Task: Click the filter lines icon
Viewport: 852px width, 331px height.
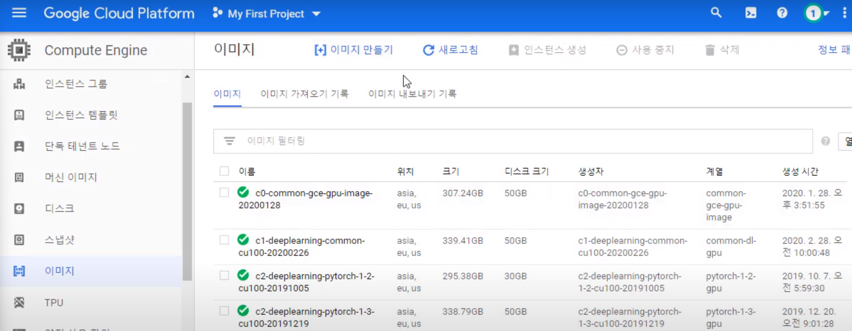Action: click(229, 141)
